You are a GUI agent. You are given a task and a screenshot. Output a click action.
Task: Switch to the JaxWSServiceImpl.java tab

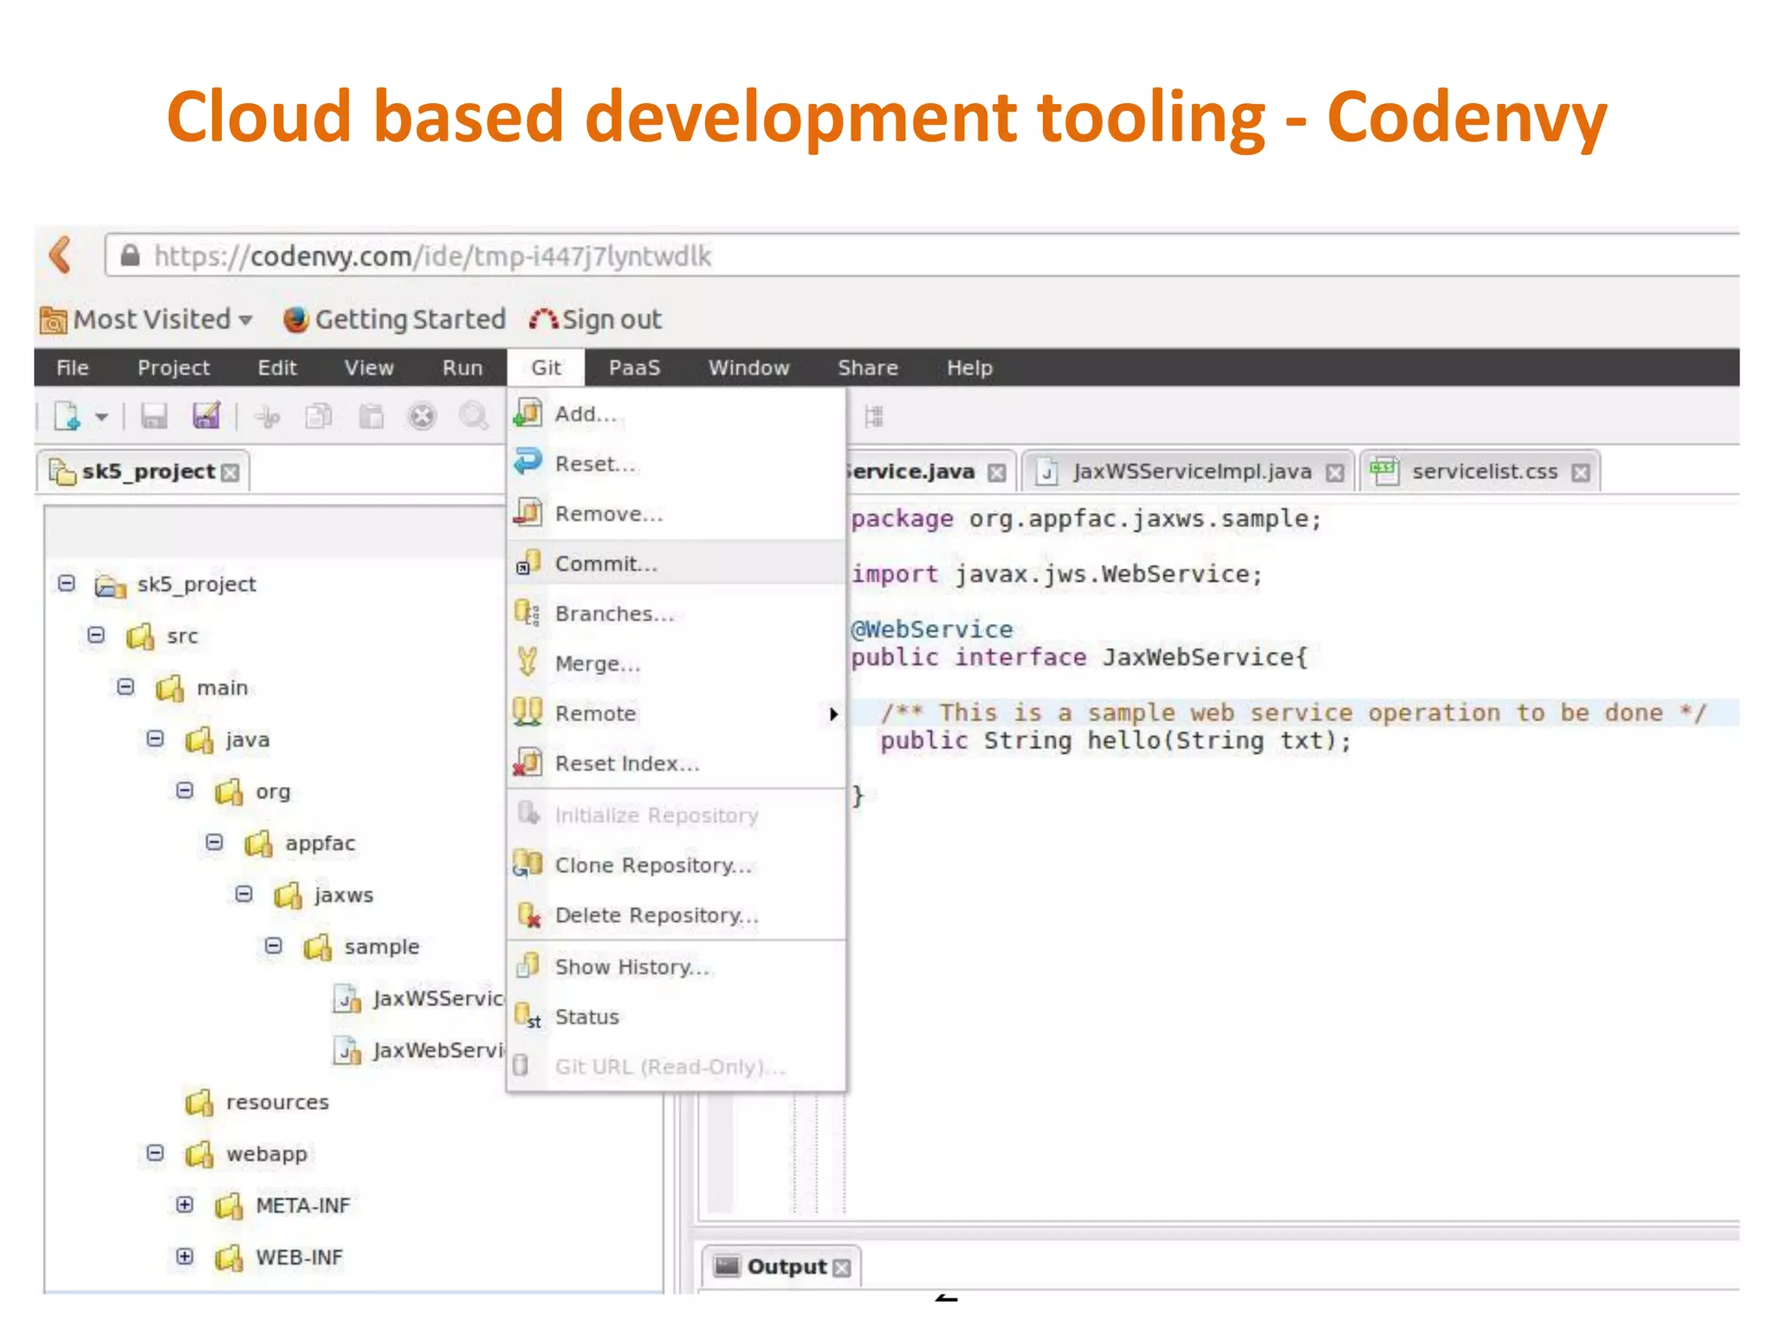point(1188,471)
